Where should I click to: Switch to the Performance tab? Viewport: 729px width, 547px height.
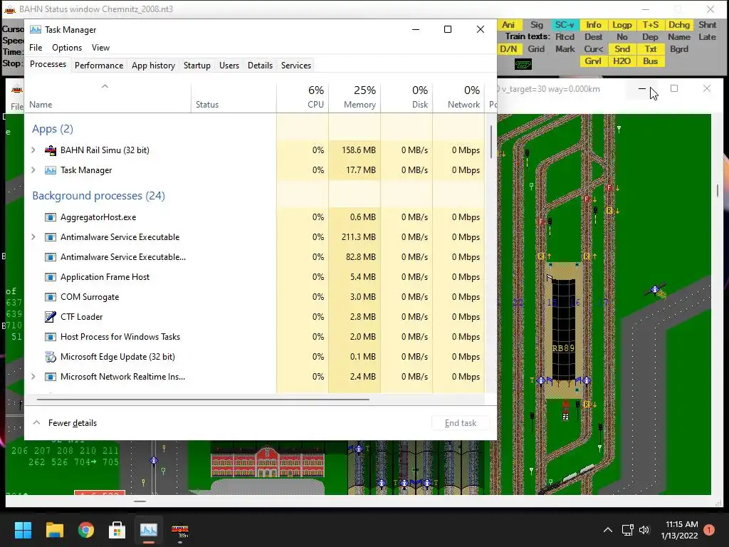click(x=99, y=66)
